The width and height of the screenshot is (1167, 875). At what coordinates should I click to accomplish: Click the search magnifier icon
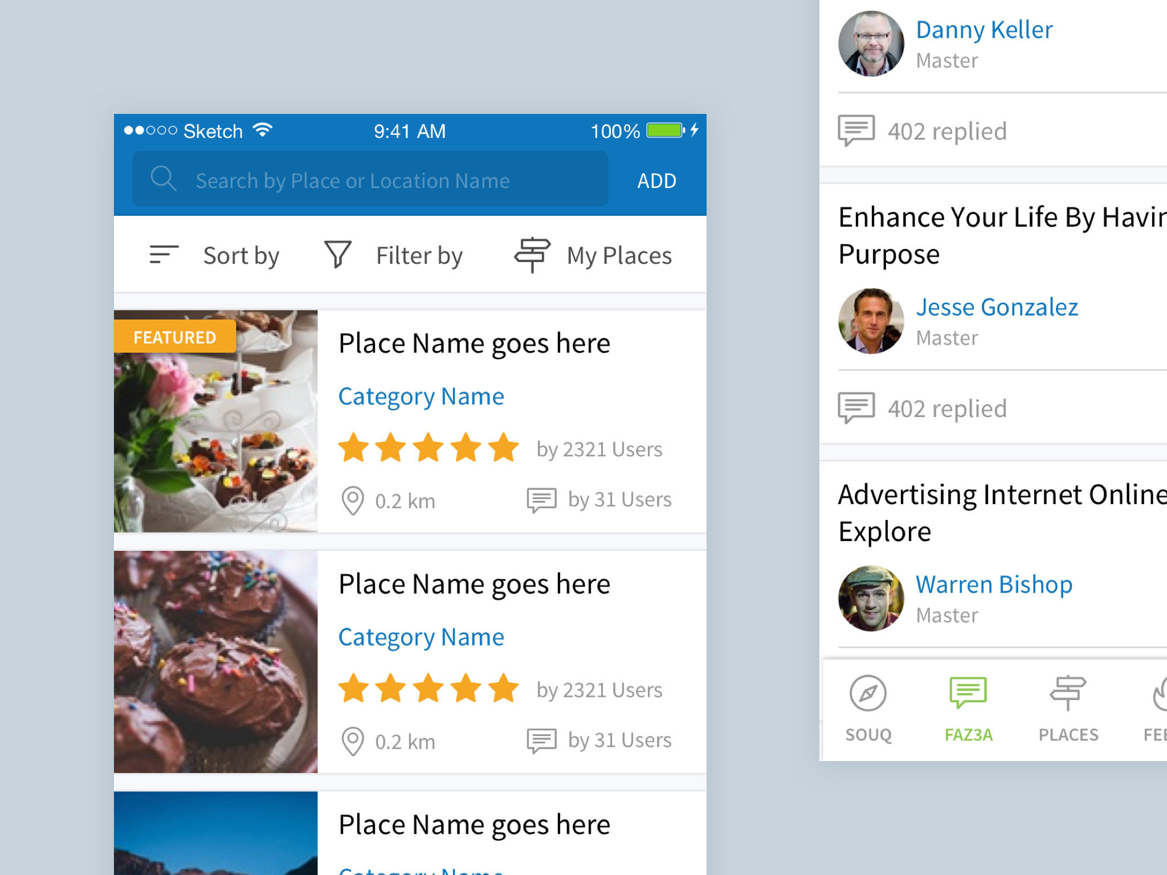[x=163, y=179]
